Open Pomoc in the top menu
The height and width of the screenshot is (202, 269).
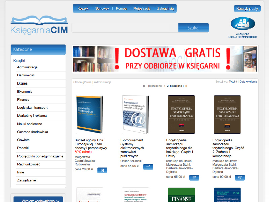pyautogui.click(x=121, y=9)
